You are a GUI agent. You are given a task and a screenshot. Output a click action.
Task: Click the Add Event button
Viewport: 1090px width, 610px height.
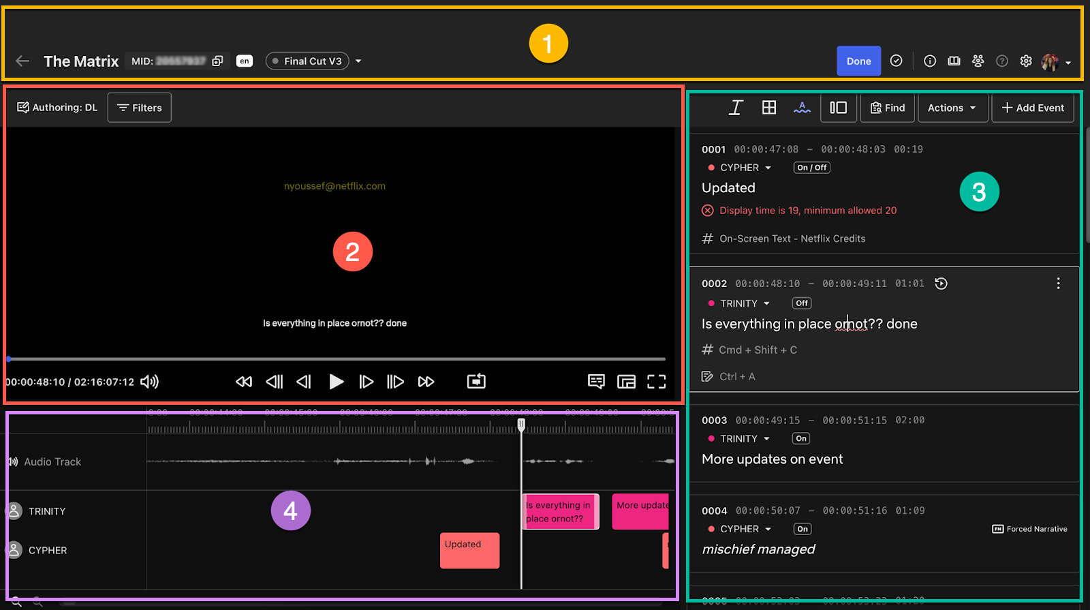pos(1033,108)
